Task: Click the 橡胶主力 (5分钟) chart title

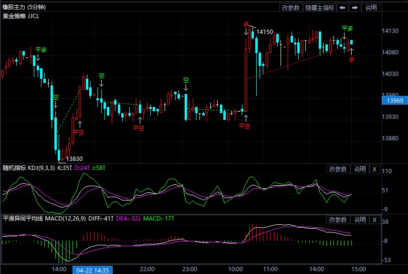Action: click(25, 8)
